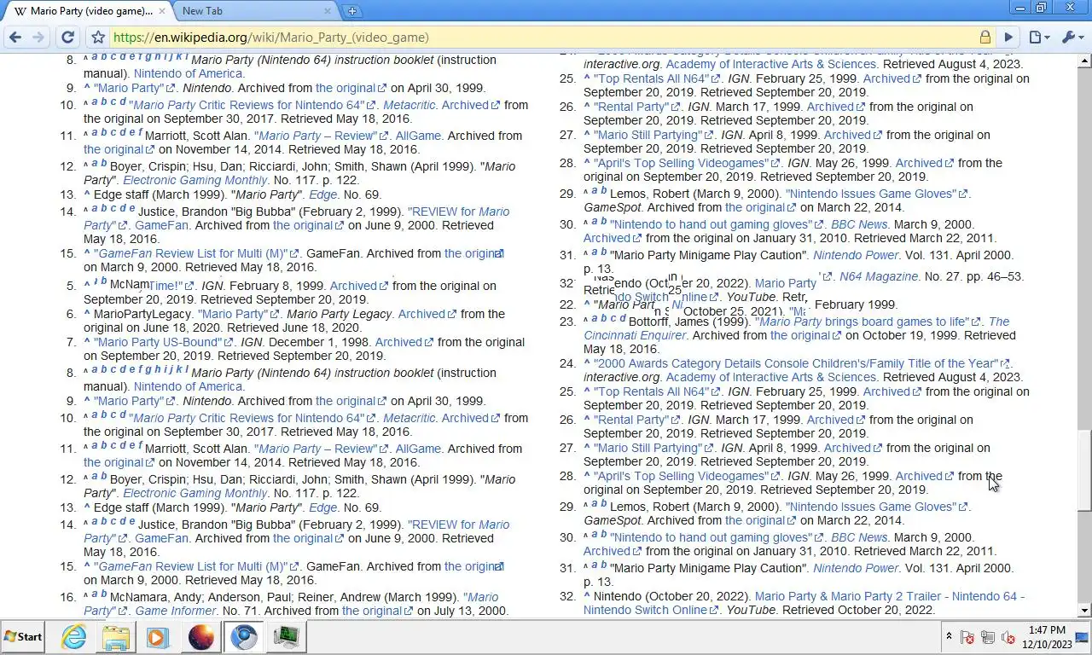This screenshot has width=1092, height=655.
Task: Click the Action Center flag tray icon
Action: point(967,637)
